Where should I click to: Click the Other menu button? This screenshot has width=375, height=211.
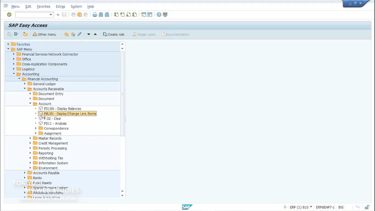[44, 34]
